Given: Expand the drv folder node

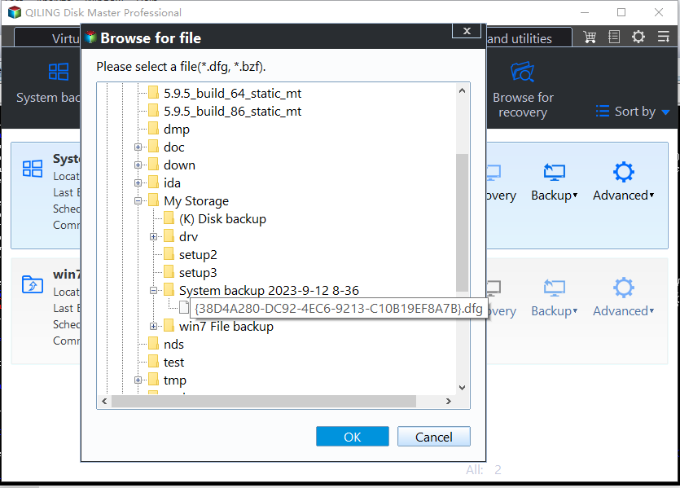Looking at the screenshot, I should tap(154, 237).
